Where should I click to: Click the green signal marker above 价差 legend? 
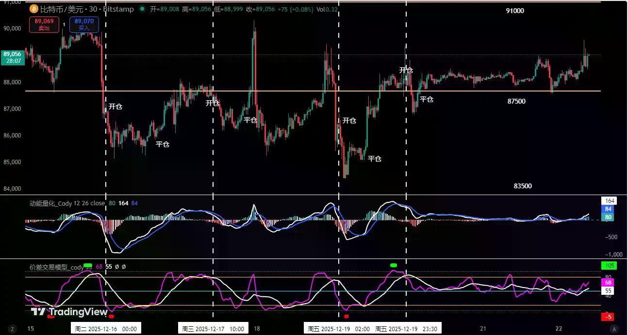pyautogui.click(x=87, y=265)
